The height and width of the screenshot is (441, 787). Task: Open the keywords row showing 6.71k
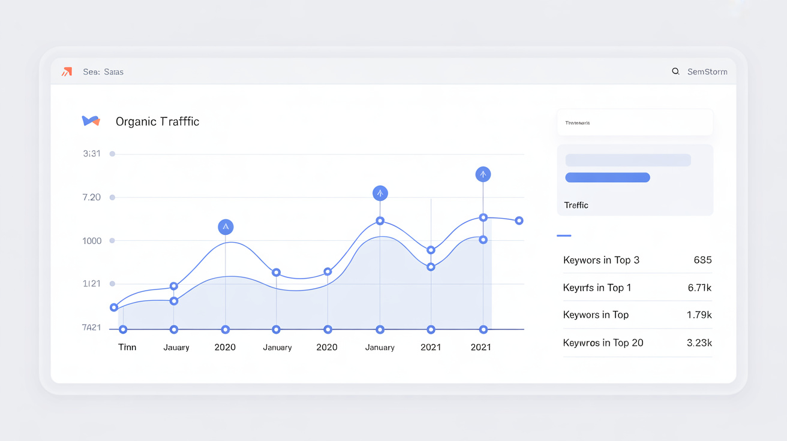[x=637, y=288]
